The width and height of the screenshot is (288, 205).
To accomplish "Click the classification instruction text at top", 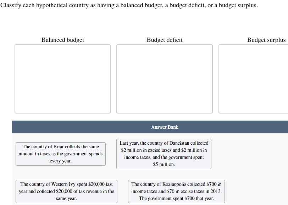I will (128, 5).
